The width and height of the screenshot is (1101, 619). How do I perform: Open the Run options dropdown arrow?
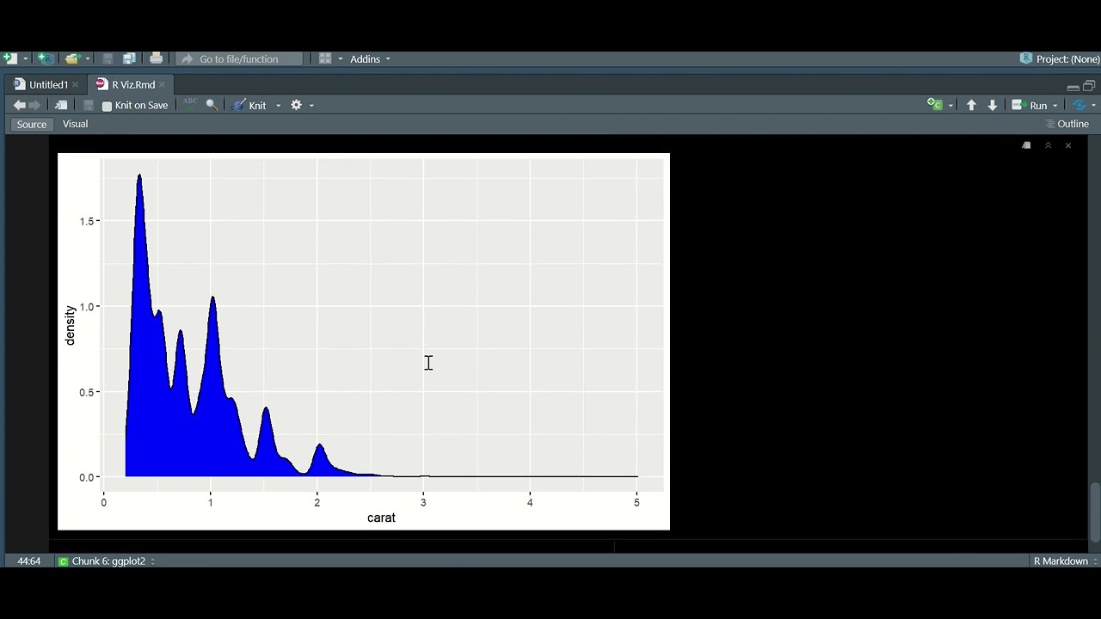click(x=1055, y=106)
